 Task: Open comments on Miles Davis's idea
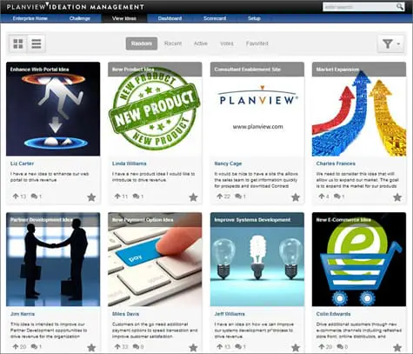[136, 346]
